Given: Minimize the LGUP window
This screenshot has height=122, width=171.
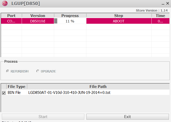Looking at the screenshot, I should 163,4.
